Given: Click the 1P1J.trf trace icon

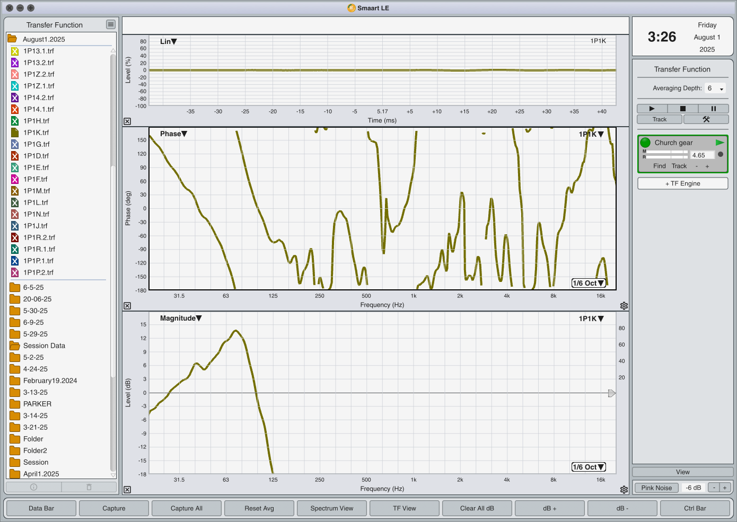Looking at the screenshot, I should pos(15,226).
